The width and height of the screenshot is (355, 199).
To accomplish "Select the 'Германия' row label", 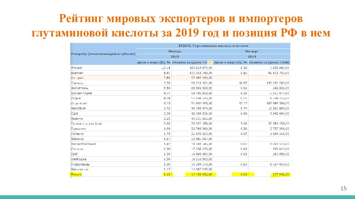I will (x=78, y=129).
